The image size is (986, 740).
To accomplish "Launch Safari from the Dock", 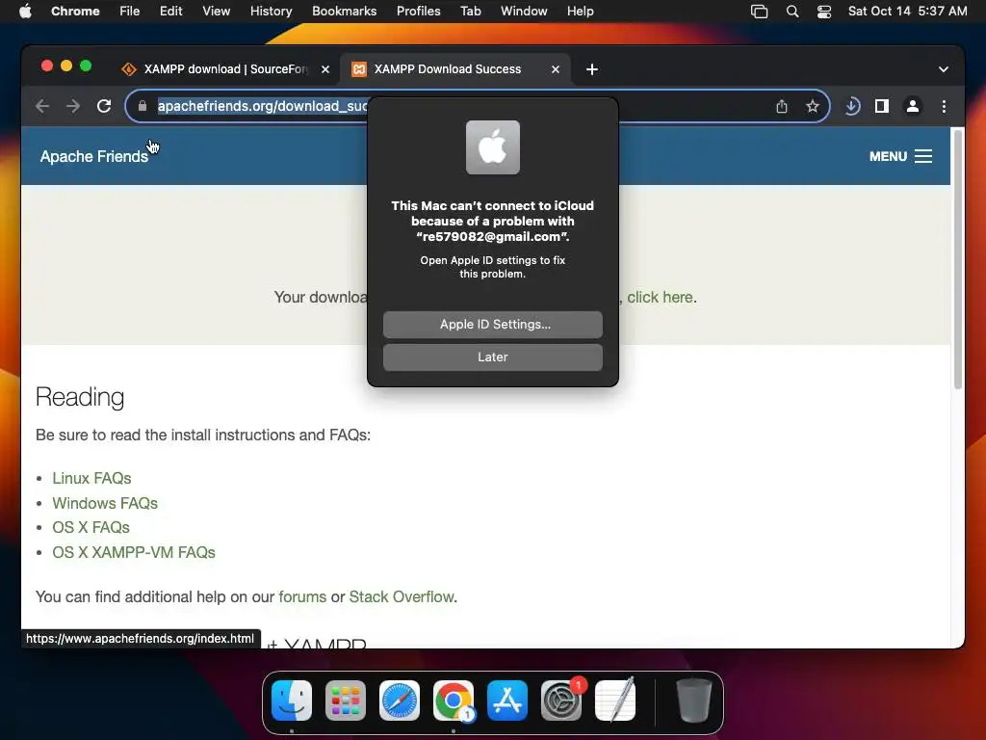I will point(400,700).
